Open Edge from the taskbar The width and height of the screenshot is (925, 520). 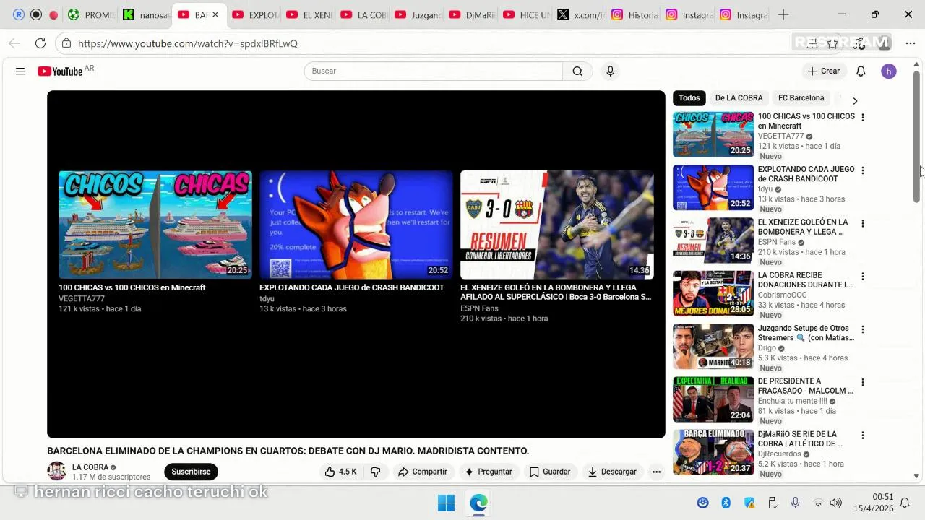tap(478, 503)
